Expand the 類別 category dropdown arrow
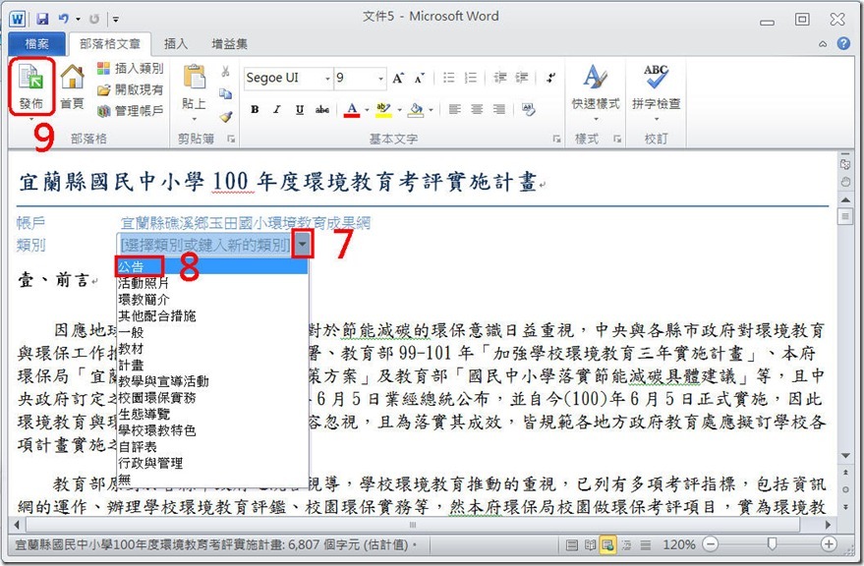This screenshot has width=864, height=566. point(305,244)
